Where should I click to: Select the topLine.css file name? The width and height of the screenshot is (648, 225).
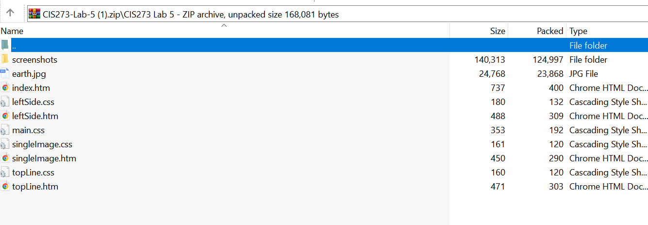click(33, 173)
